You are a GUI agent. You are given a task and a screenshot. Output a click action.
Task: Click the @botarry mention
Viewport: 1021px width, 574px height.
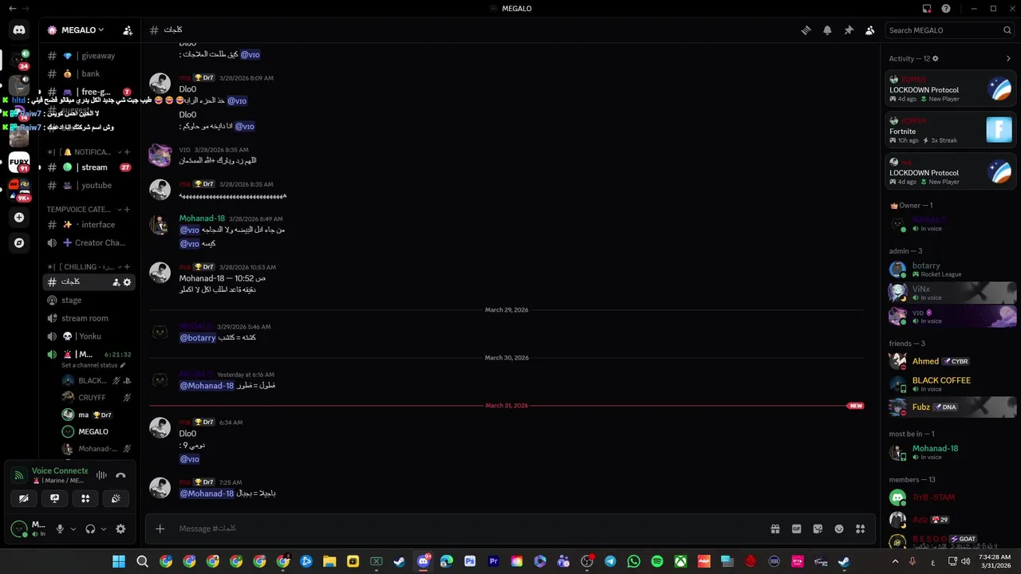point(198,338)
